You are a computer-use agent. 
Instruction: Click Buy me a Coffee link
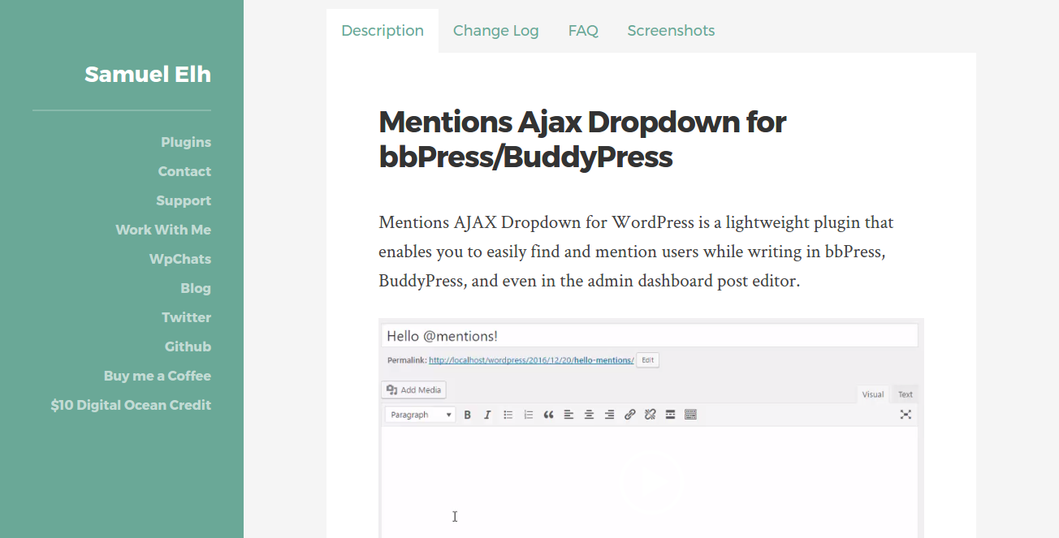(158, 376)
